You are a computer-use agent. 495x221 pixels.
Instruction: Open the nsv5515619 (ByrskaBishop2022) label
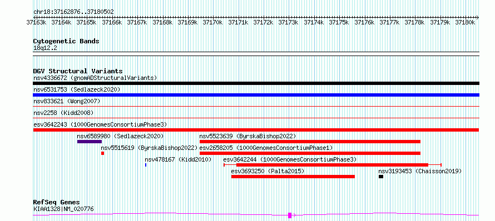coord(149,148)
